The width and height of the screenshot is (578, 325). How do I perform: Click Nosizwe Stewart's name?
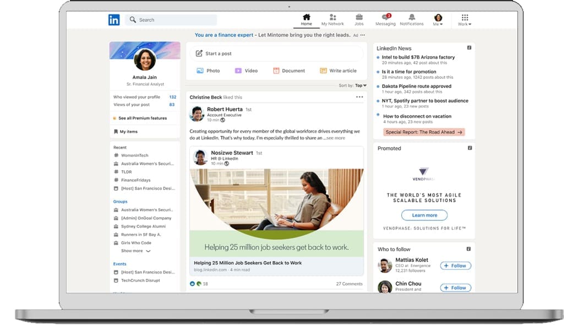(x=232, y=153)
